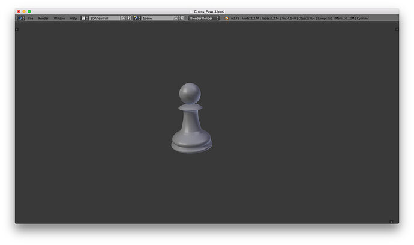Click the 'Scene' name field
414x245 pixels.
[x=157, y=18]
